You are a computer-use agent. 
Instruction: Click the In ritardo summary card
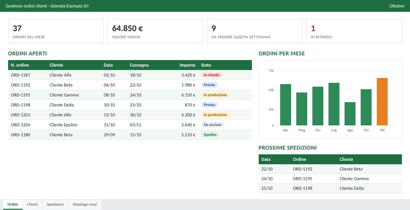coord(354,31)
